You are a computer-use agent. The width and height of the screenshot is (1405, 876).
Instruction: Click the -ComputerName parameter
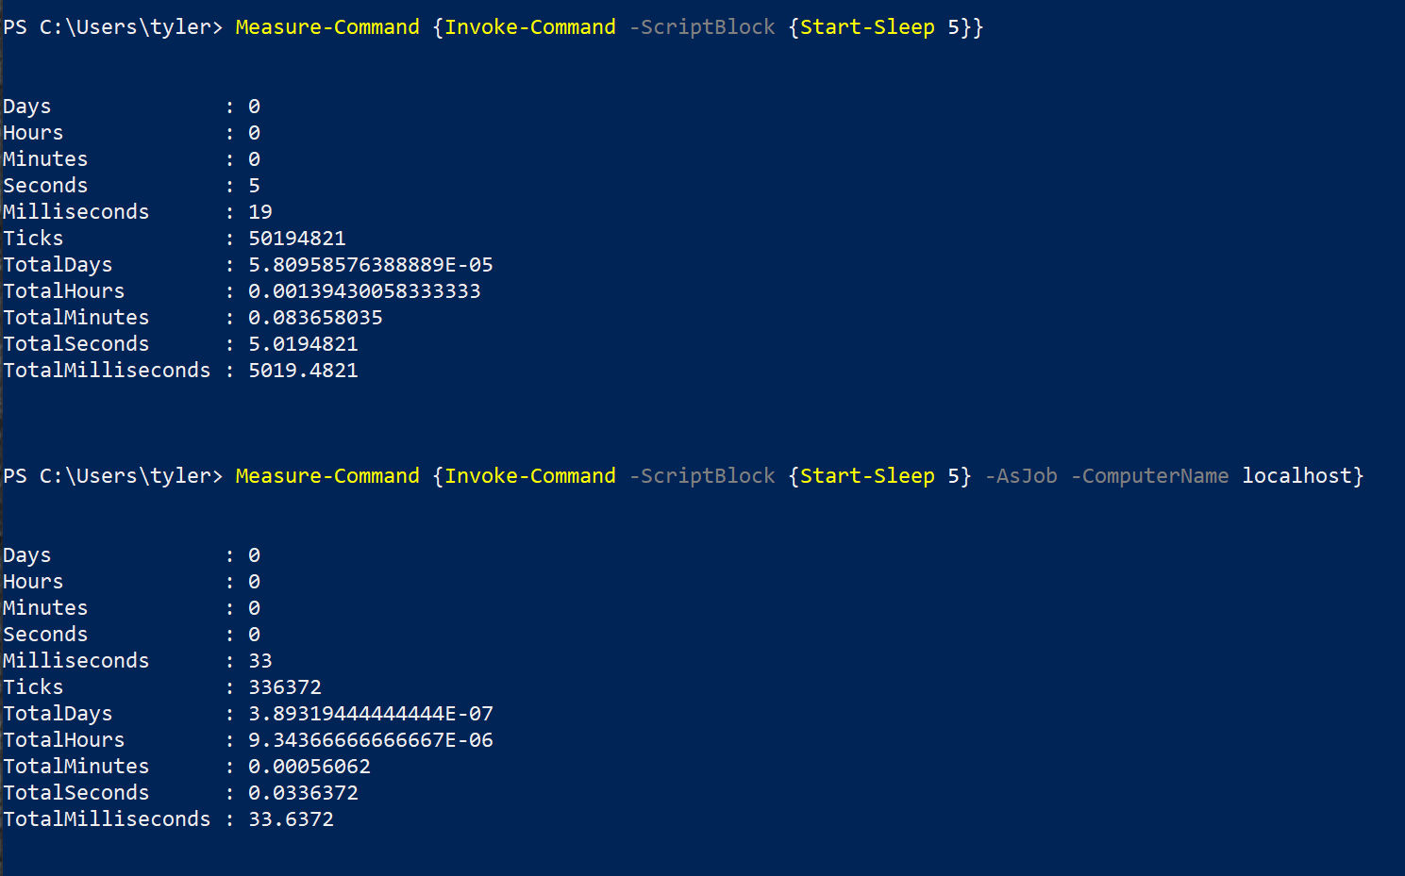point(1149,476)
